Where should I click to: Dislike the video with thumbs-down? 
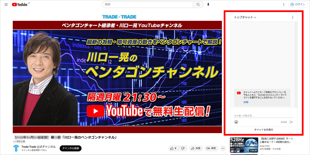pyautogui.click(x=183, y=148)
